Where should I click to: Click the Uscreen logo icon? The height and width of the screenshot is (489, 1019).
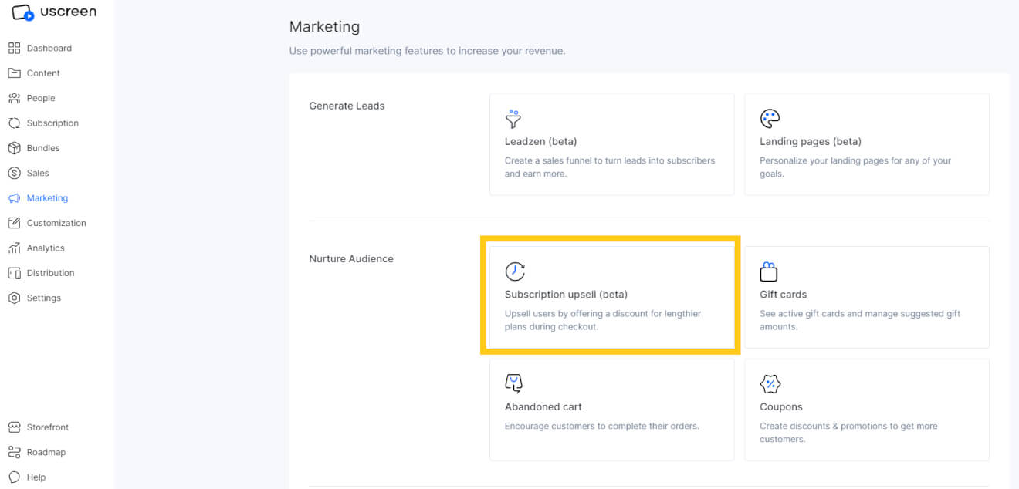[23, 13]
